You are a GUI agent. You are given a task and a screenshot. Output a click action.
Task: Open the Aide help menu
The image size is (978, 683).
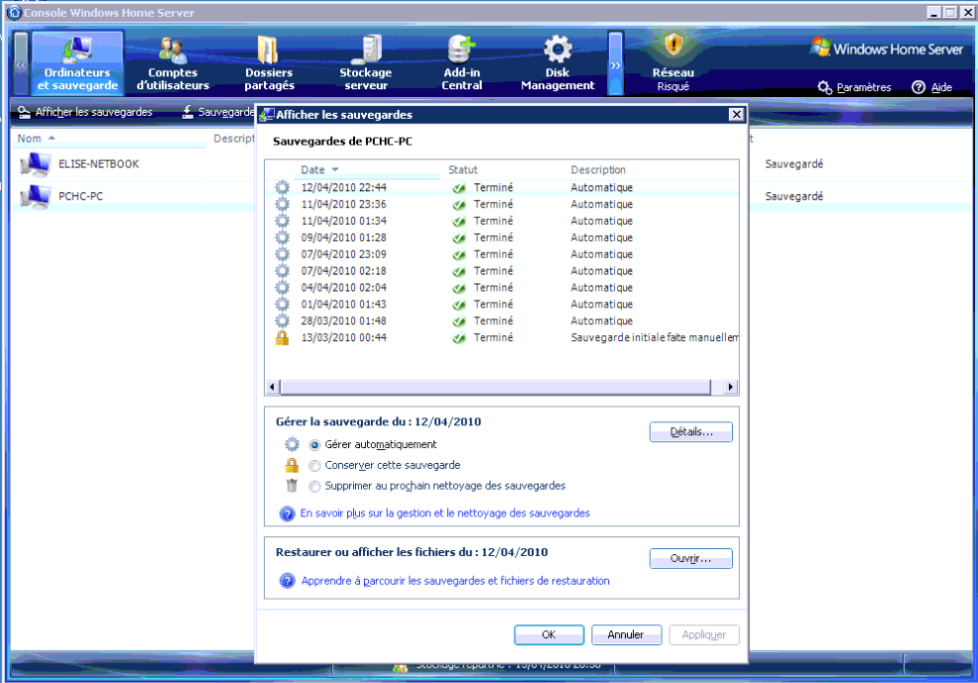[931, 87]
